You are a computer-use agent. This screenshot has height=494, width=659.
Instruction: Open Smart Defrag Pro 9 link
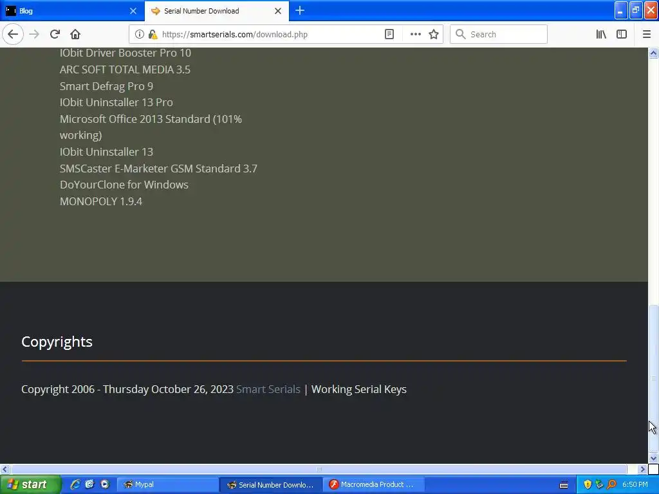(106, 86)
